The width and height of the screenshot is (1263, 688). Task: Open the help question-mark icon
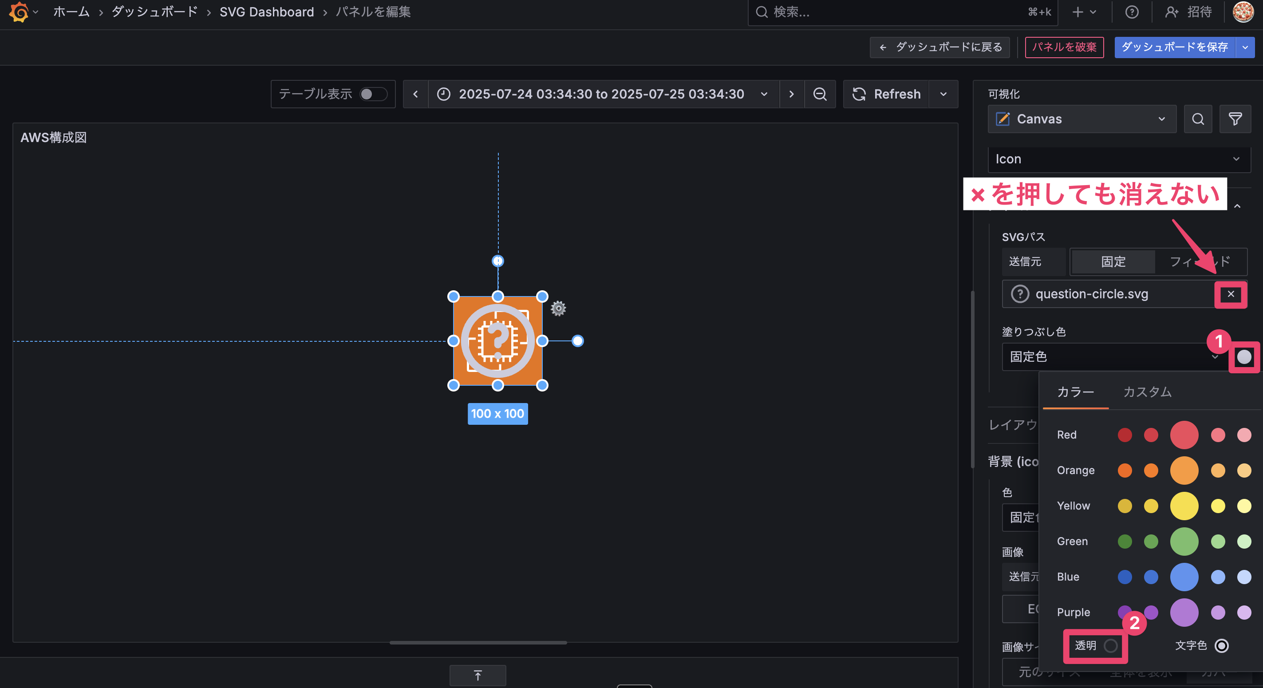(x=1132, y=12)
